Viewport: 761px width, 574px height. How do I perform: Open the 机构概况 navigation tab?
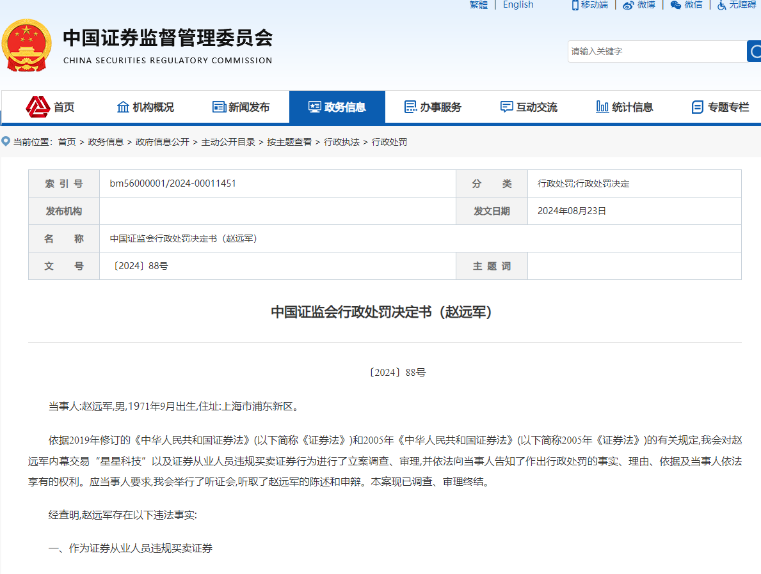point(145,107)
